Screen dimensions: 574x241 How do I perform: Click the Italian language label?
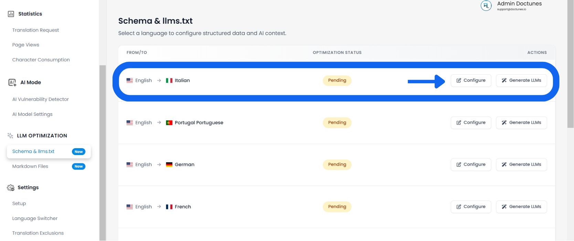(182, 80)
